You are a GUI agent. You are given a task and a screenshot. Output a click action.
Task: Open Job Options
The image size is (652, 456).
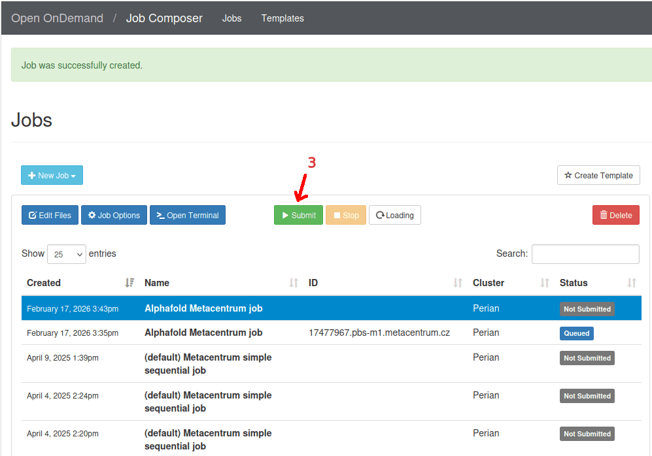tap(114, 215)
